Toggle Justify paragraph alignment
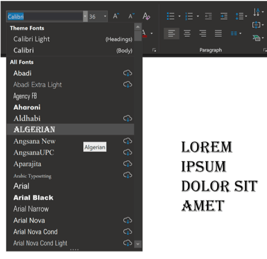 (218, 33)
